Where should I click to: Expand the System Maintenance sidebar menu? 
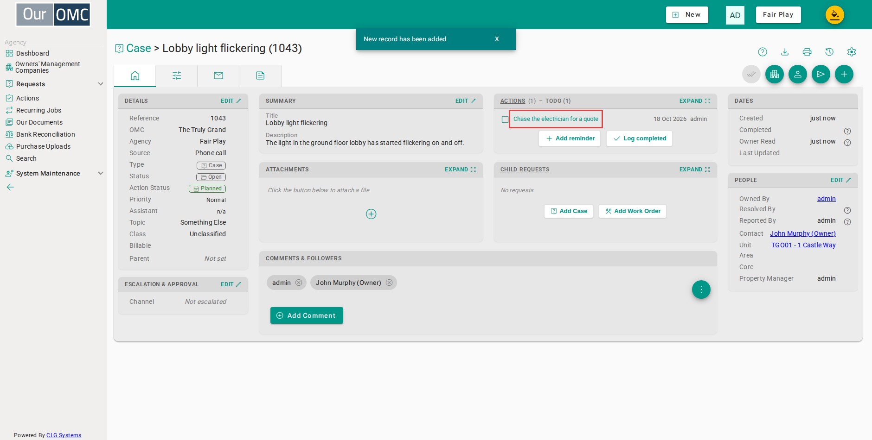pos(54,173)
